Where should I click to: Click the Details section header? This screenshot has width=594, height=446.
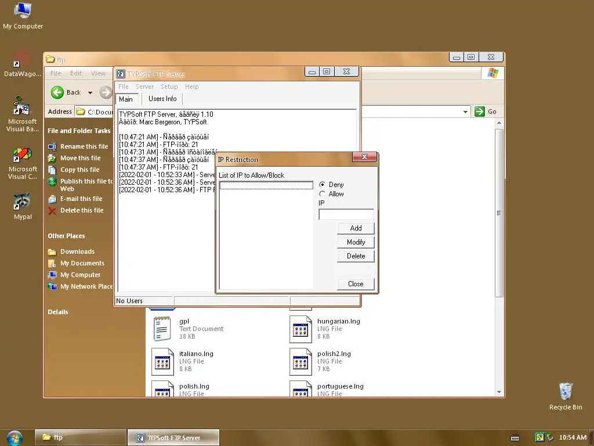[58, 312]
